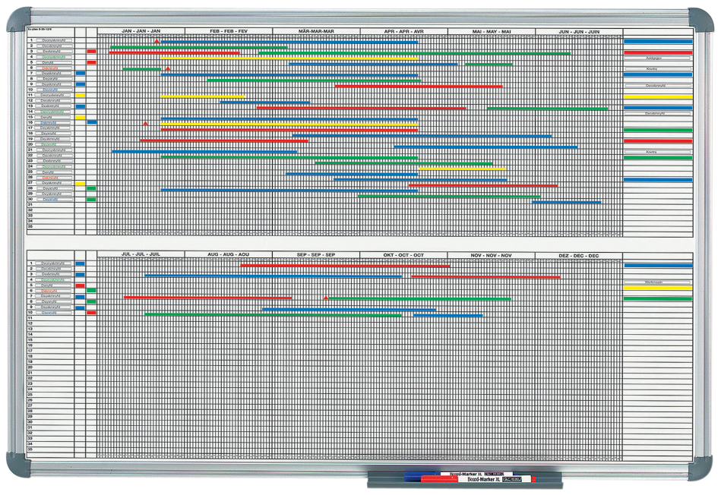Image resolution: width=718 pixels, height=495 pixels.
Task: Click the MAI - MAY - MAI month header
Action: point(492,31)
